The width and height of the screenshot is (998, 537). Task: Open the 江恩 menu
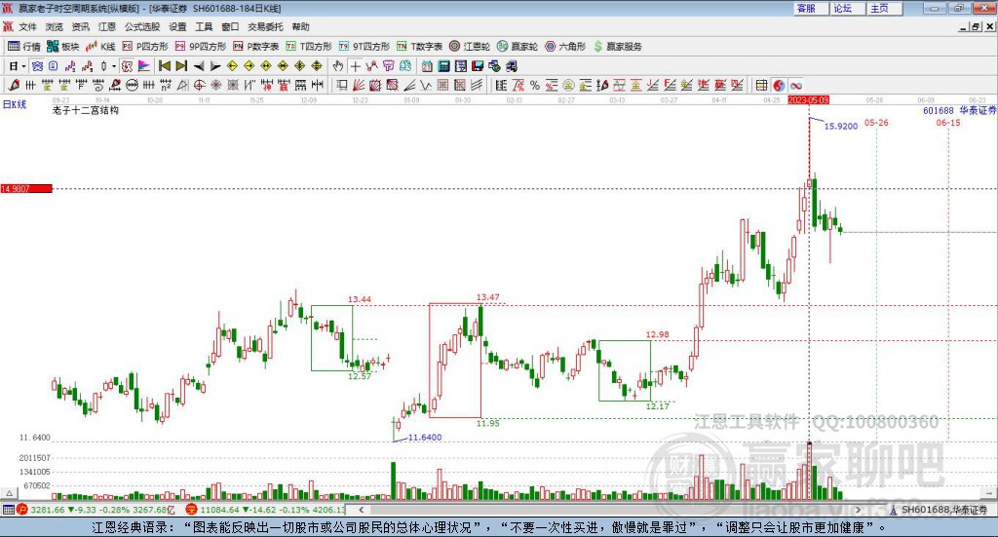tap(107, 26)
